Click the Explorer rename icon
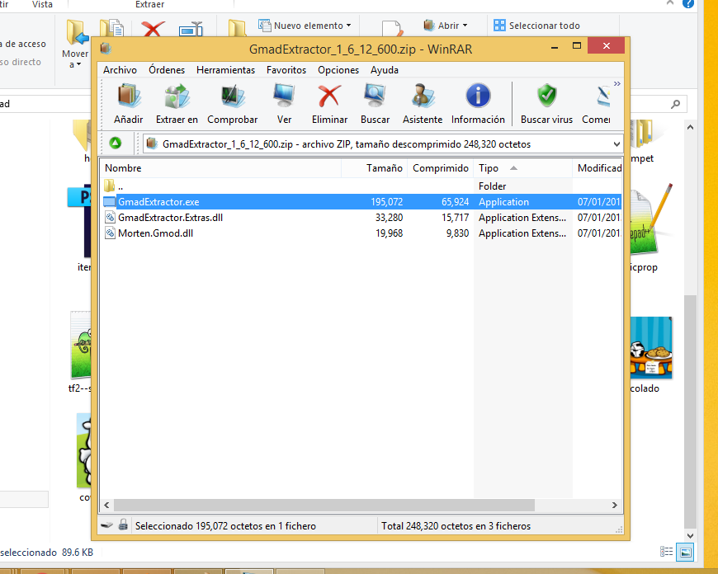The image size is (718, 574). pos(191,28)
